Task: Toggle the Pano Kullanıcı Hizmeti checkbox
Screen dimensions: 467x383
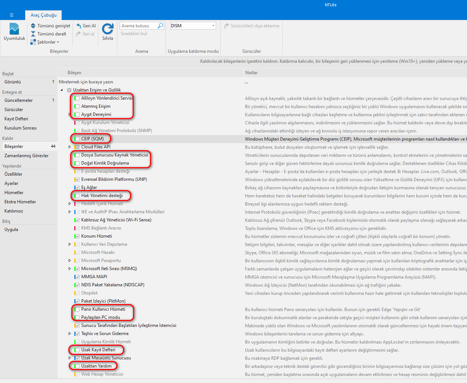Action: click(77, 309)
